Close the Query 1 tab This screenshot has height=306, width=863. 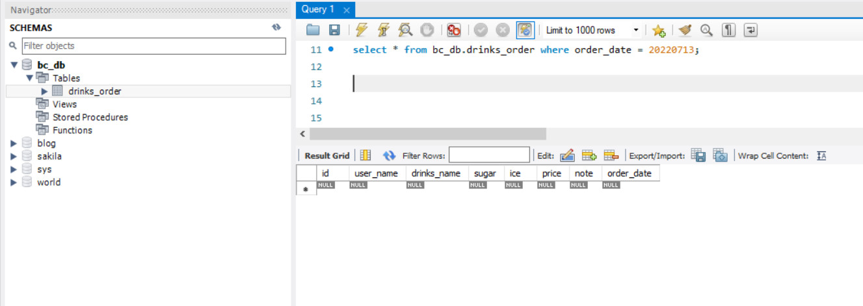pos(347,10)
